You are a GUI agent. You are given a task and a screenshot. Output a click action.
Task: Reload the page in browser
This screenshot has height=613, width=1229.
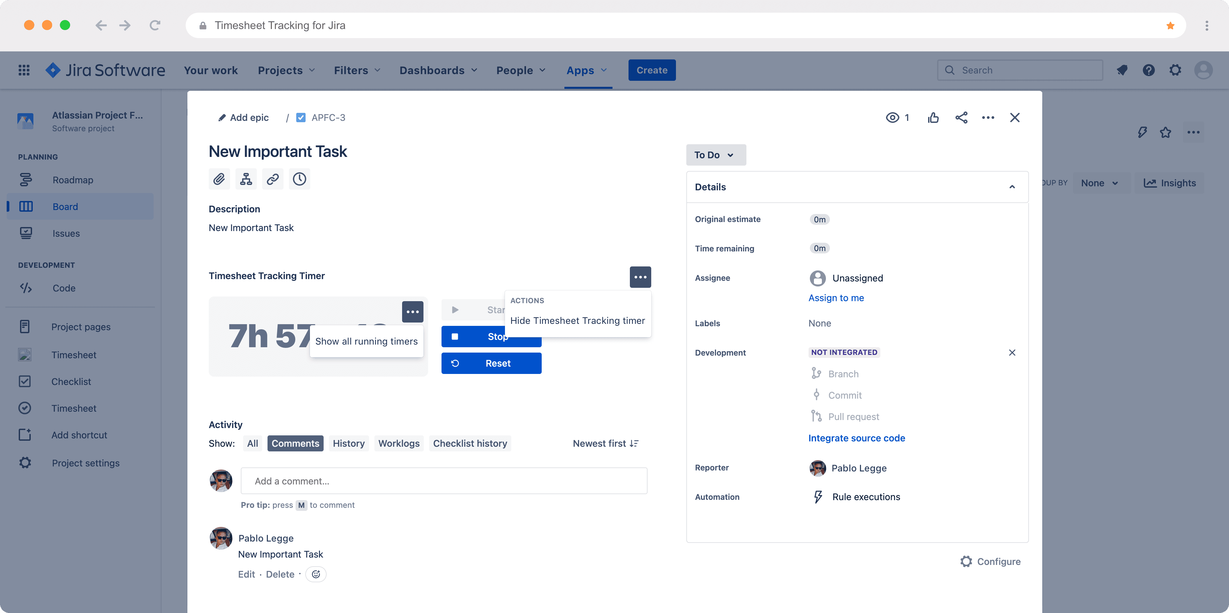pos(155,25)
